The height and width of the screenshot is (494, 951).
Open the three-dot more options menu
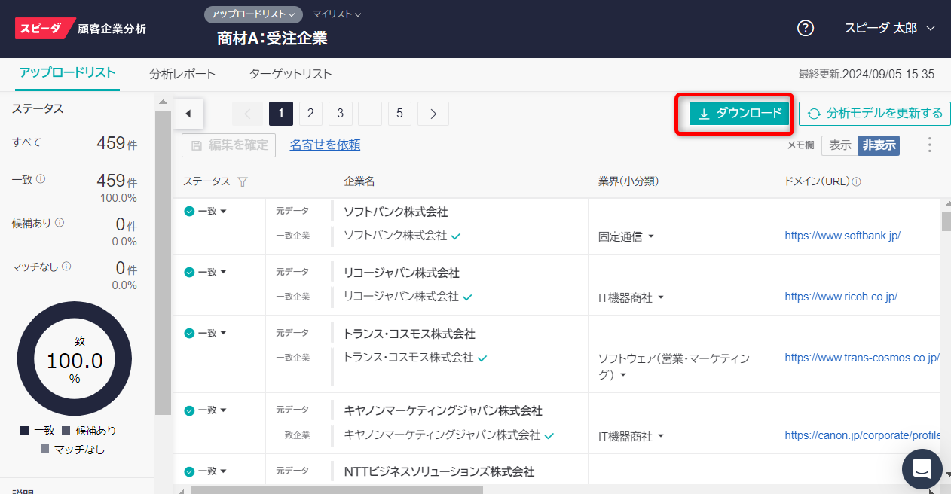(x=929, y=145)
